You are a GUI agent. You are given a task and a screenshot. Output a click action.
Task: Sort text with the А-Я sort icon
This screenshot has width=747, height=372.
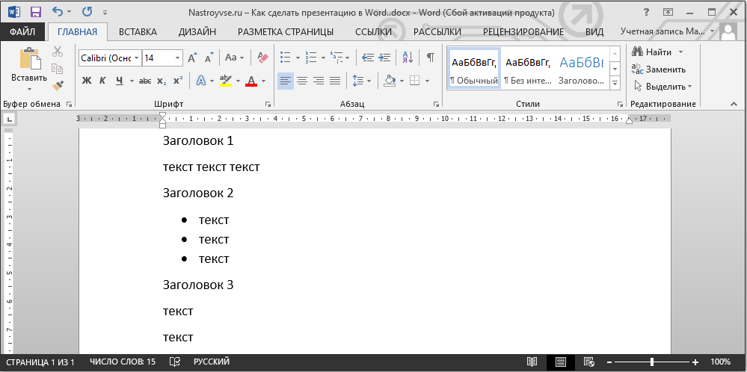(408, 58)
